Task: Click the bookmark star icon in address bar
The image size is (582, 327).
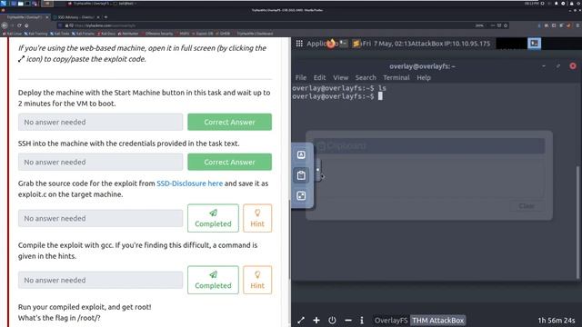Action: (506, 25)
